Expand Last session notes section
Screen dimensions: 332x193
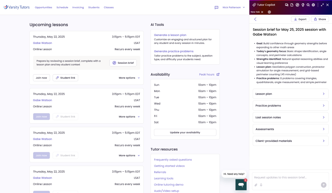coord(290,117)
